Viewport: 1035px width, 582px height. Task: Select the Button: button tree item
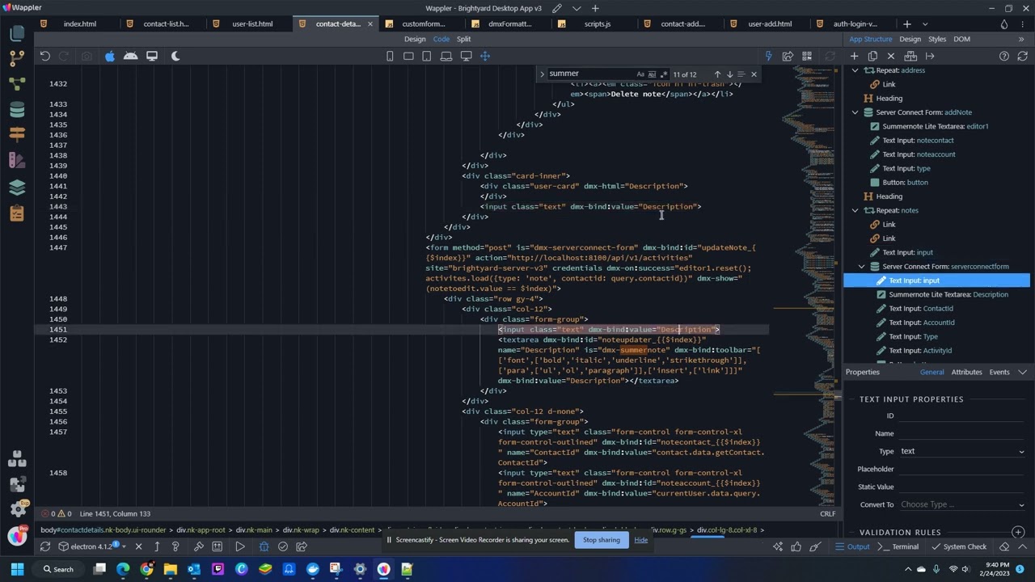[905, 182]
